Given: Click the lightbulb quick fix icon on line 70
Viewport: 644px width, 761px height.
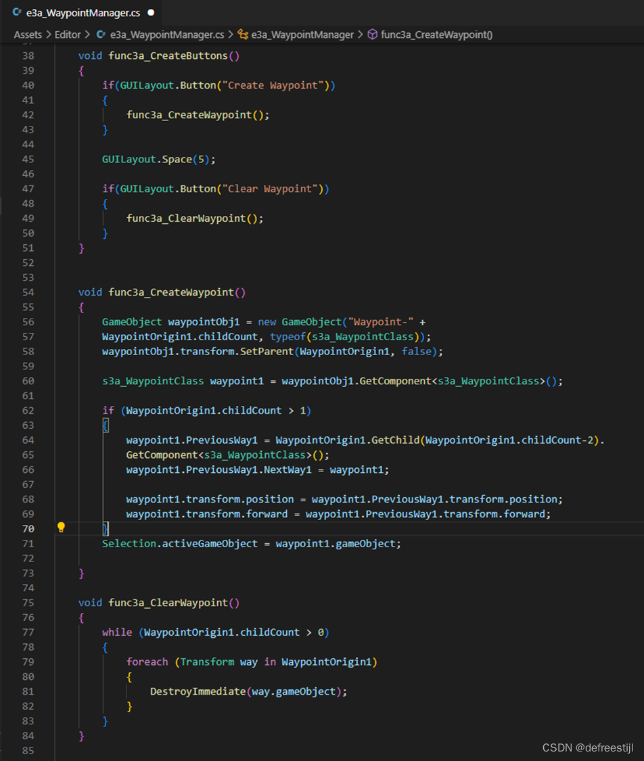Looking at the screenshot, I should (61, 526).
